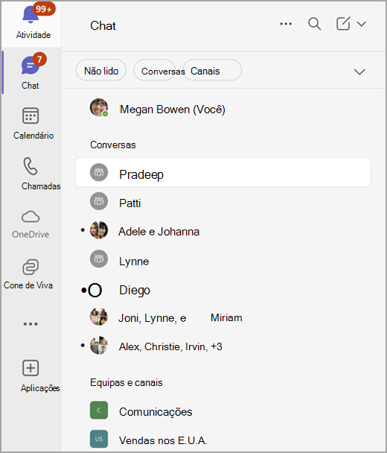
Task: Filter by Não lido
Action: (x=101, y=71)
